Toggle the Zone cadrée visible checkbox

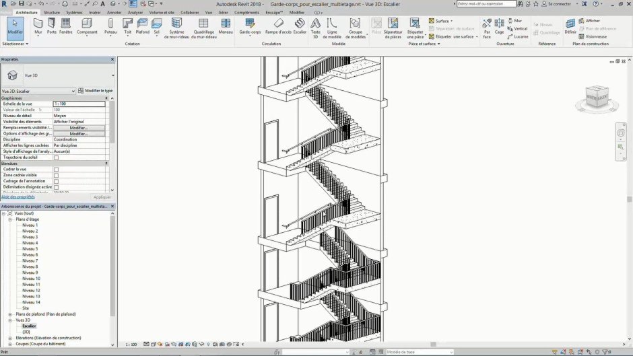[x=56, y=176]
